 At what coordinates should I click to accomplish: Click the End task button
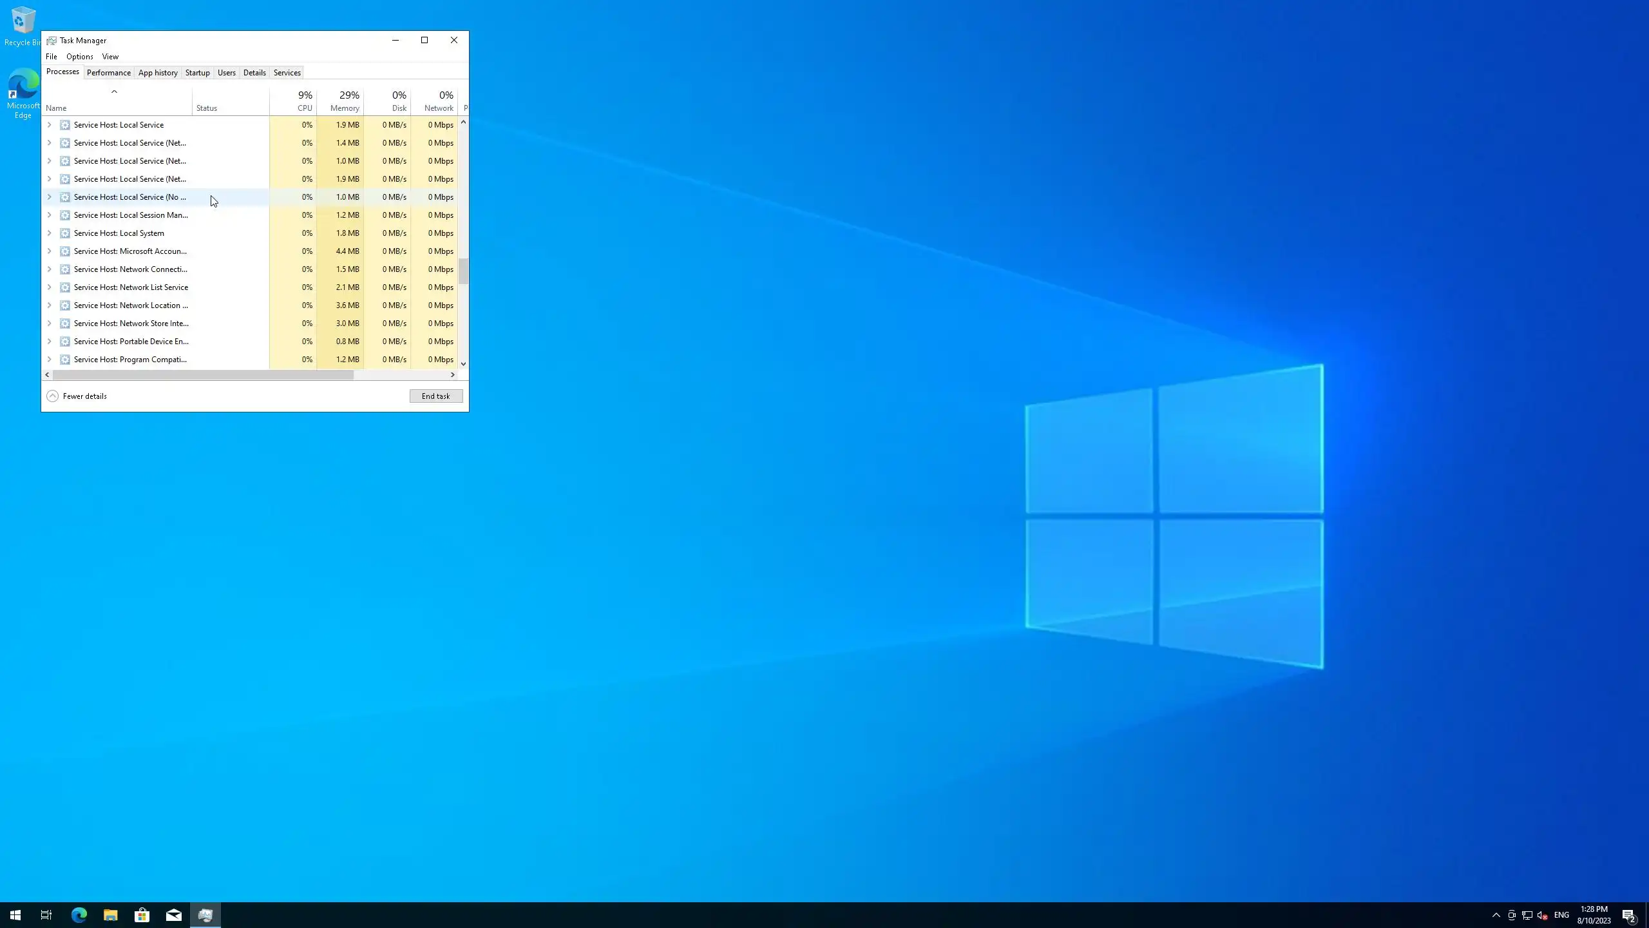[x=435, y=396]
